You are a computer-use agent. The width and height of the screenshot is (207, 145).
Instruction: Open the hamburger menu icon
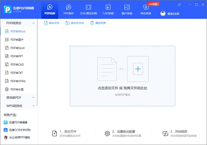pyautogui.click(x=179, y=5)
